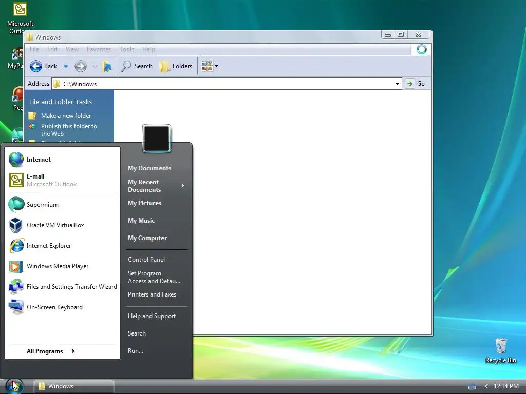Click the Forward arrow icon in Explorer
The height and width of the screenshot is (394, 526).
81,66
